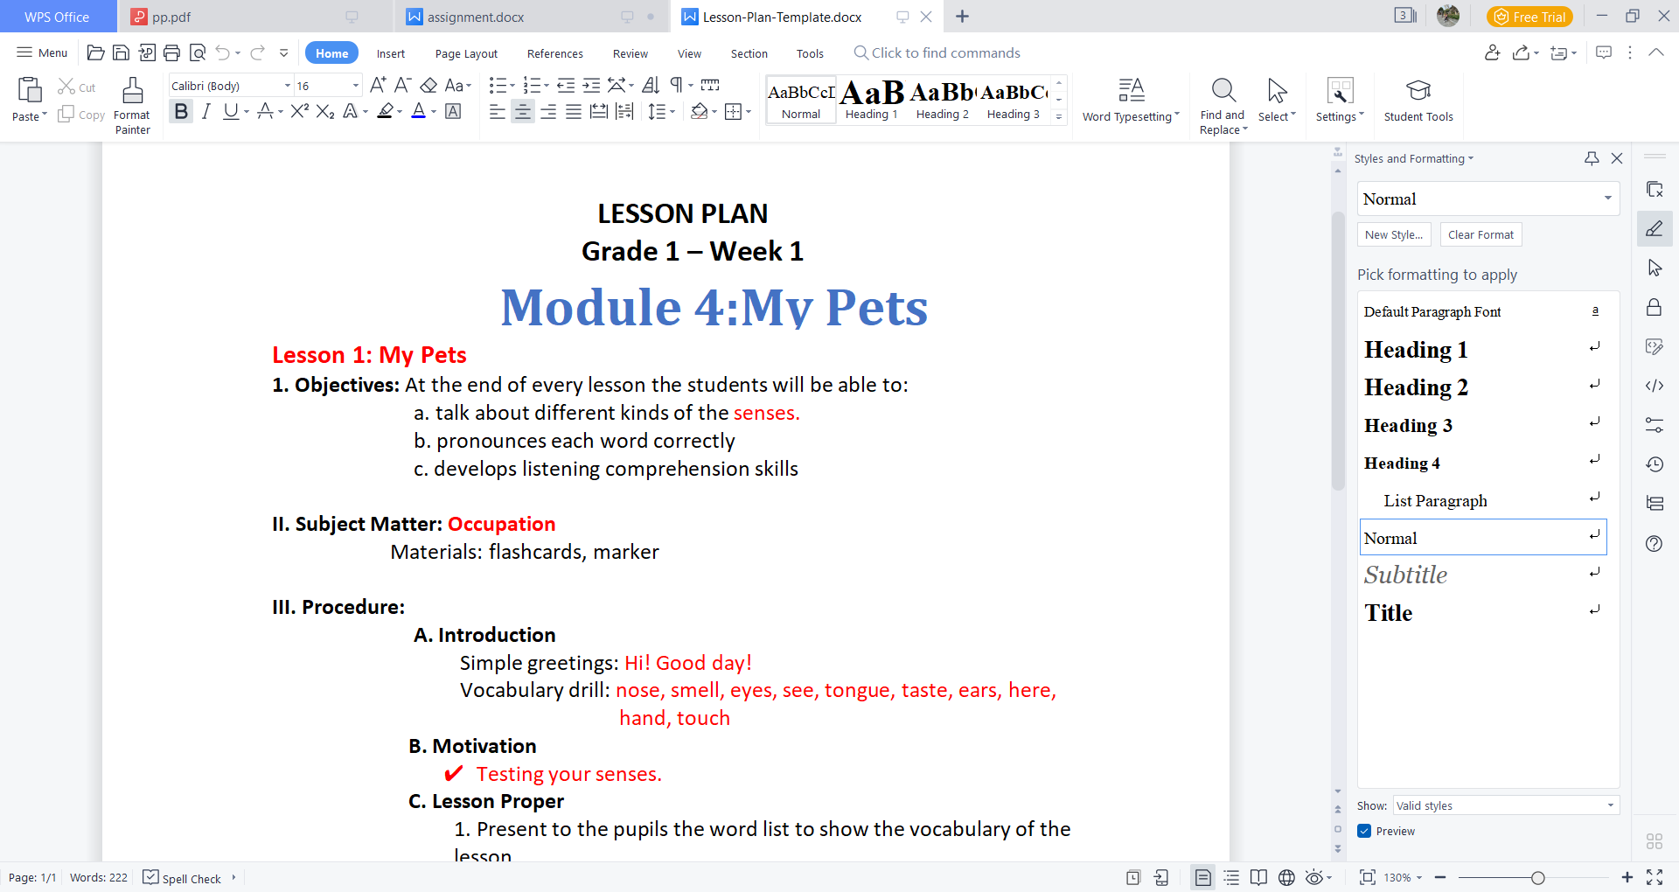Apply Superscript formatting
This screenshot has width=1679, height=892.
point(300,111)
